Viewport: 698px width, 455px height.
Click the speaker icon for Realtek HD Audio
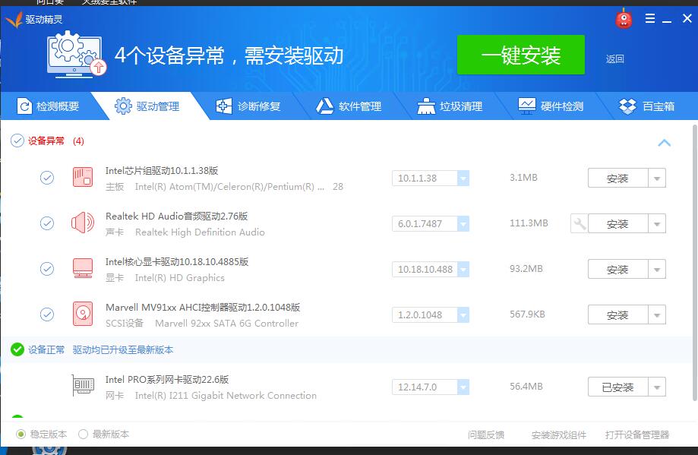(x=82, y=223)
